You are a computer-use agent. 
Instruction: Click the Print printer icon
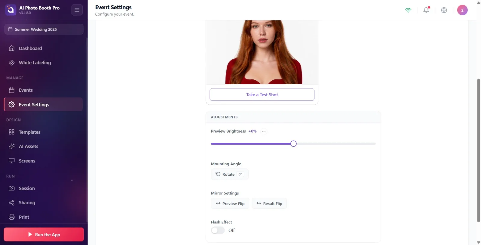pyautogui.click(x=12, y=217)
